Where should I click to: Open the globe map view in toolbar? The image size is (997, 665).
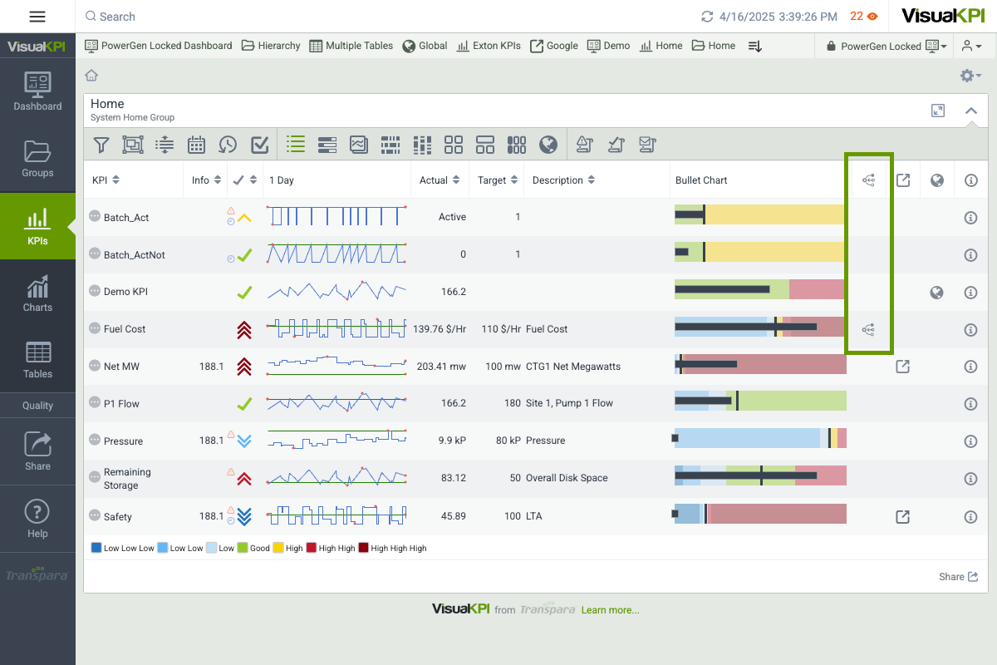point(548,145)
